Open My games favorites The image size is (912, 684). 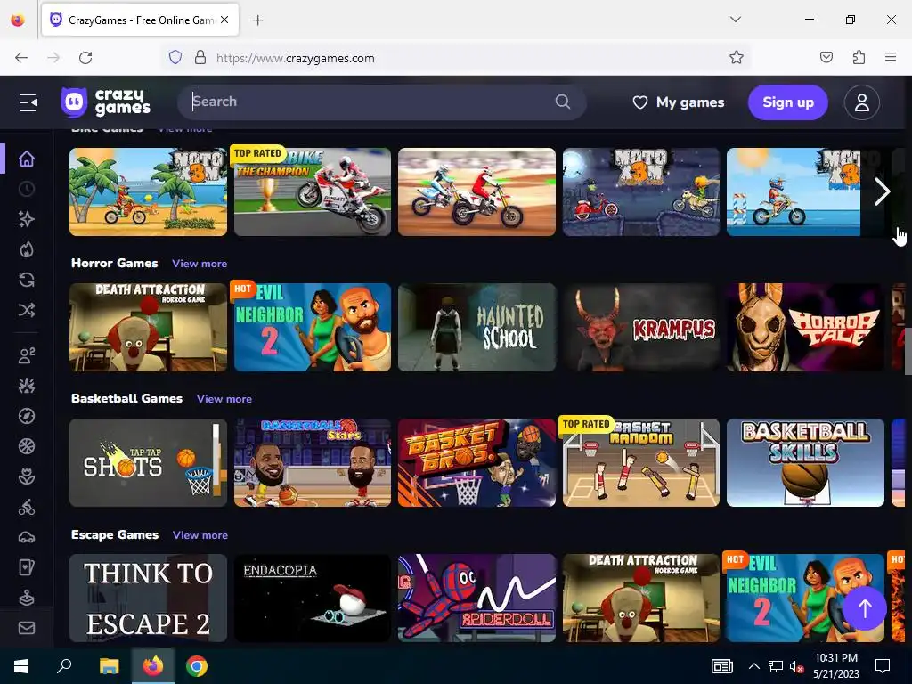tap(678, 102)
